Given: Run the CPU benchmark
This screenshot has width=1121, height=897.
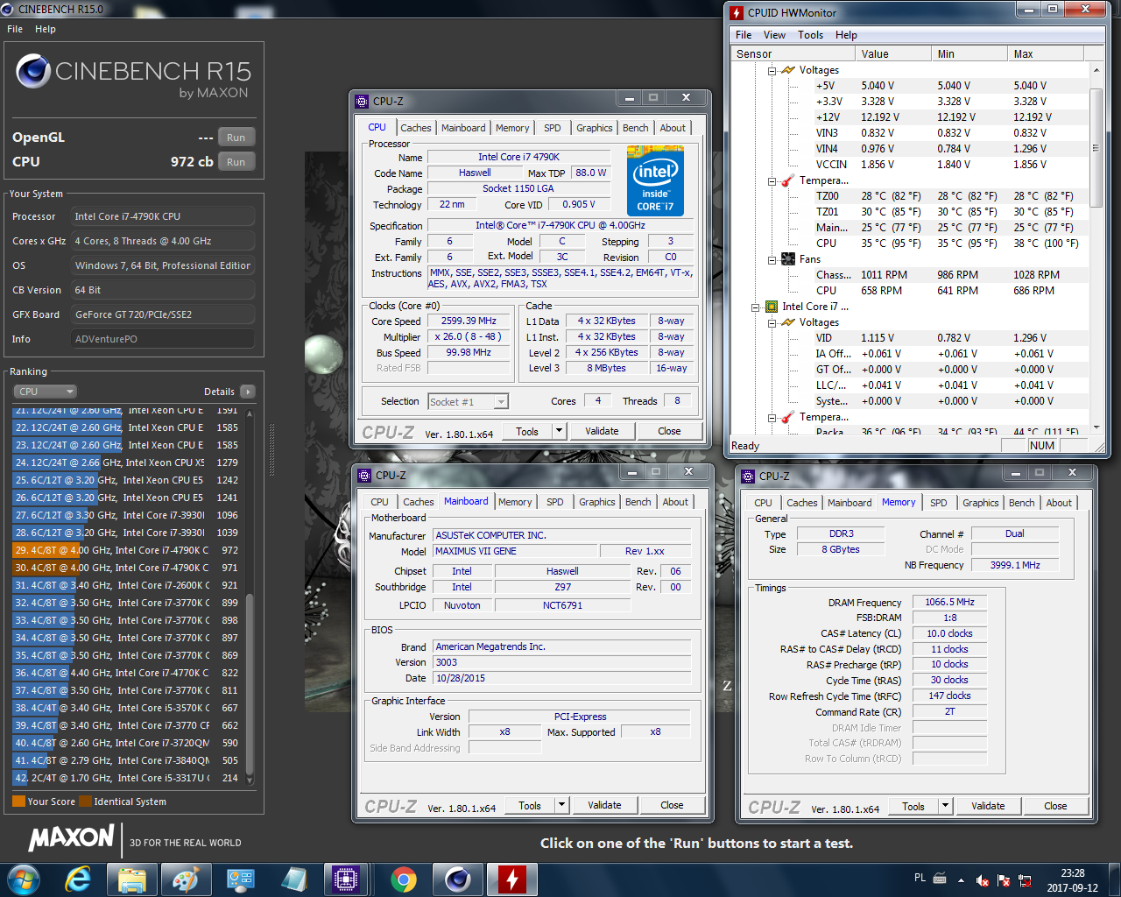Looking at the screenshot, I should pos(236,162).
